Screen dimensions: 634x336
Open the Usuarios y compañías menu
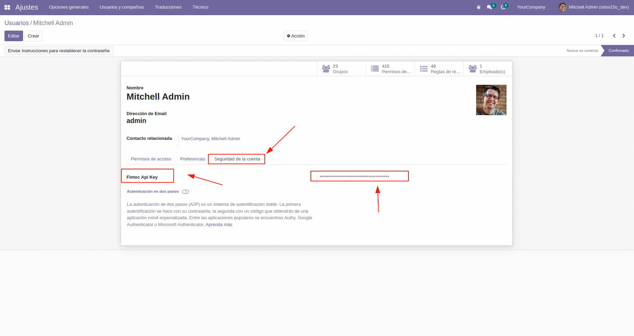pyautogui.click(x=122, y=7)
